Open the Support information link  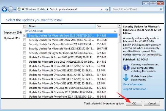point(134,89)
